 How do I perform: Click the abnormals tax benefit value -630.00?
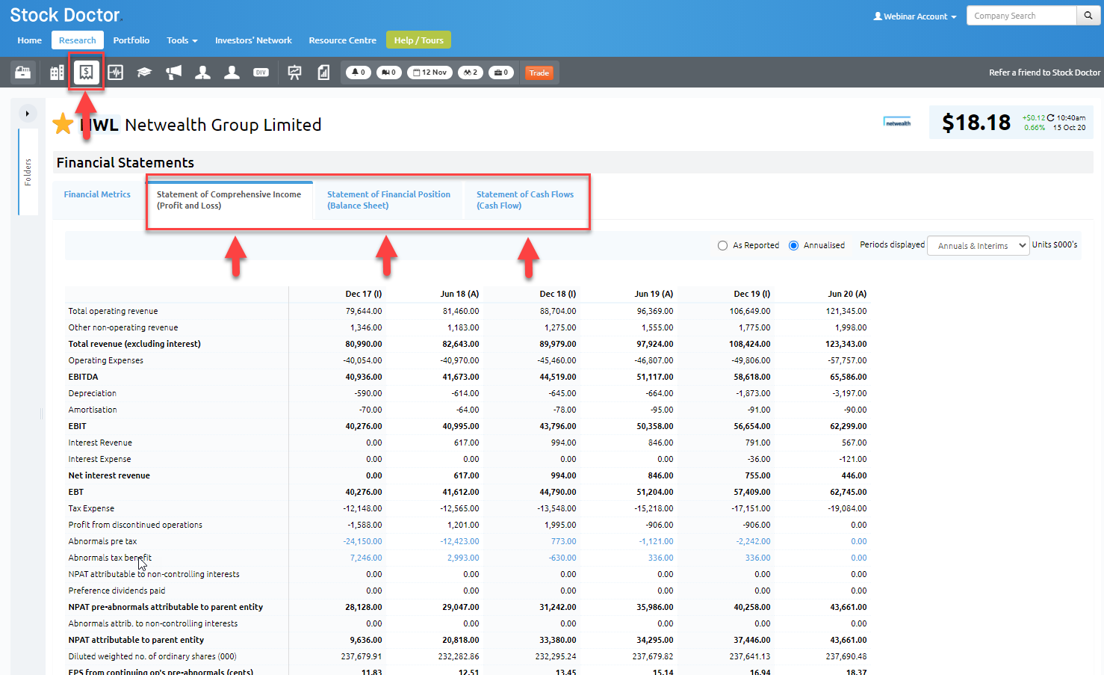562,558
